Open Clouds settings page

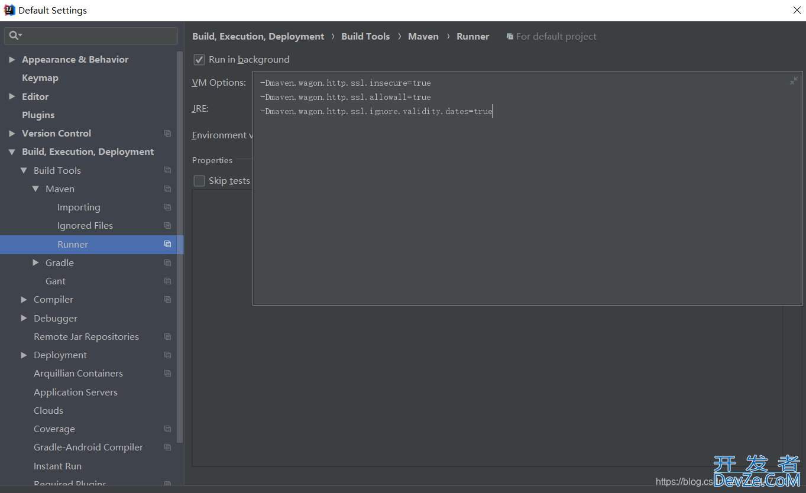[48, 410]
